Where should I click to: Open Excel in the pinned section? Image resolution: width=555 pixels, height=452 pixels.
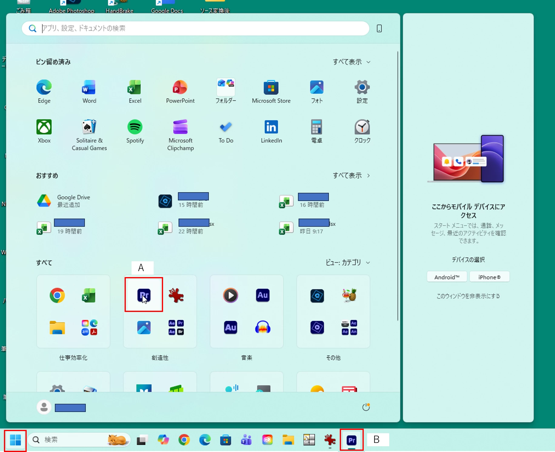(x=135, y=92)
